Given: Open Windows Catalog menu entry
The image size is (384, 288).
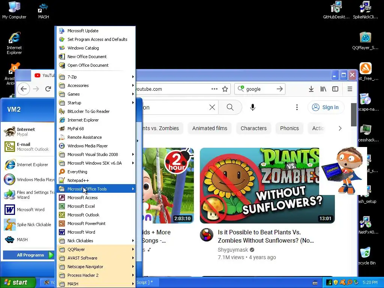Looking at the screenshot, I should 96,48.
